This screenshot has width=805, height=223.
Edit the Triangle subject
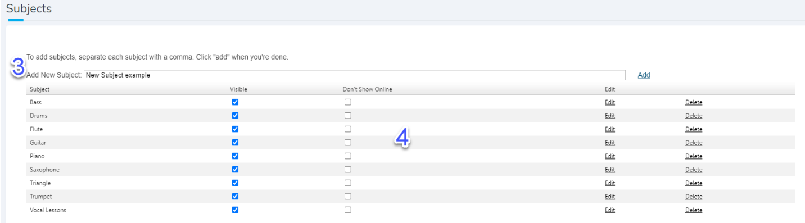(x=609, y=183)
